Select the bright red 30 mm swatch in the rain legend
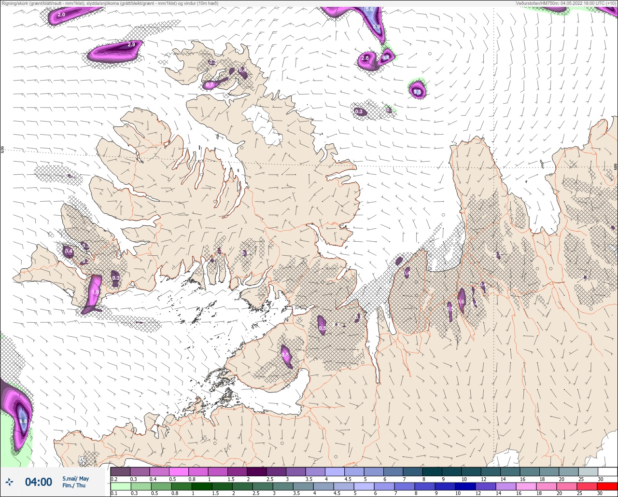618x497 pixels. (x=607, y=486)
